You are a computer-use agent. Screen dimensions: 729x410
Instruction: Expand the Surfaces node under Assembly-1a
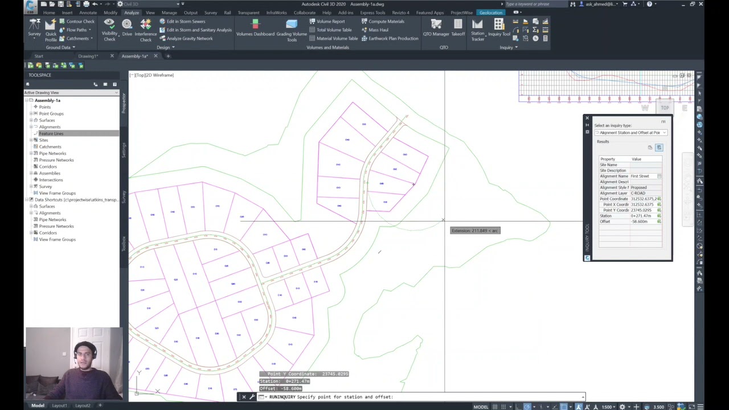pos(31,120)
